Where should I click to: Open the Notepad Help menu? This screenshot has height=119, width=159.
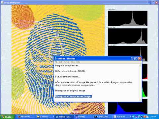78,62
